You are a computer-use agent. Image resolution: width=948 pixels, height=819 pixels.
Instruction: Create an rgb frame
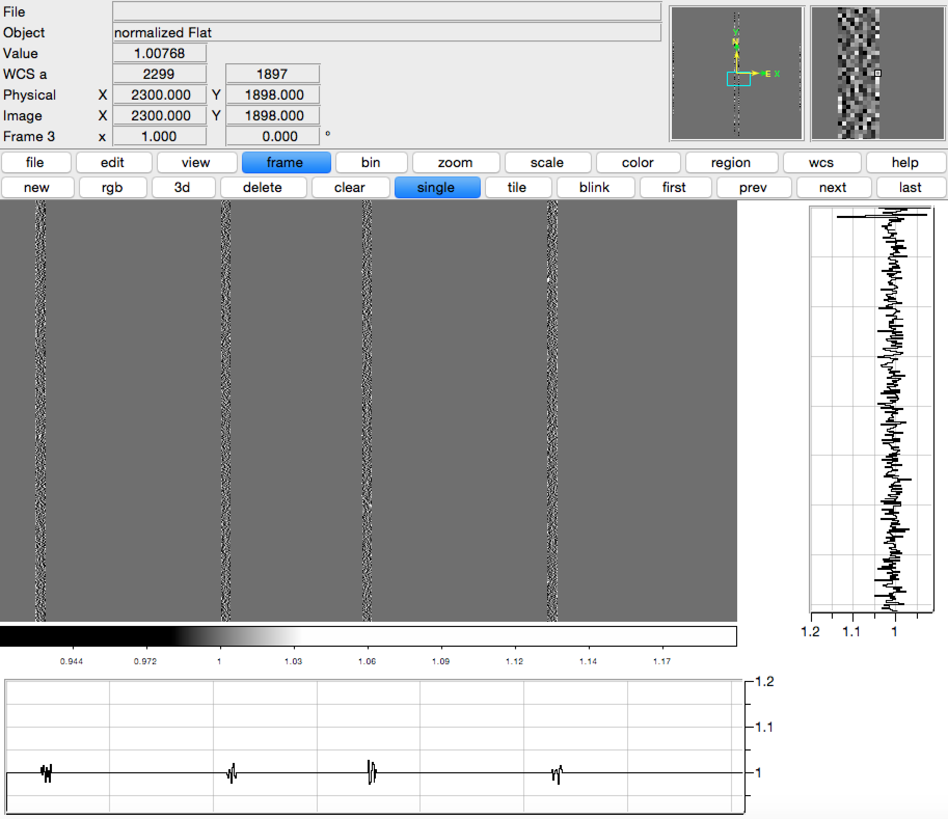[x=112, y=187]
